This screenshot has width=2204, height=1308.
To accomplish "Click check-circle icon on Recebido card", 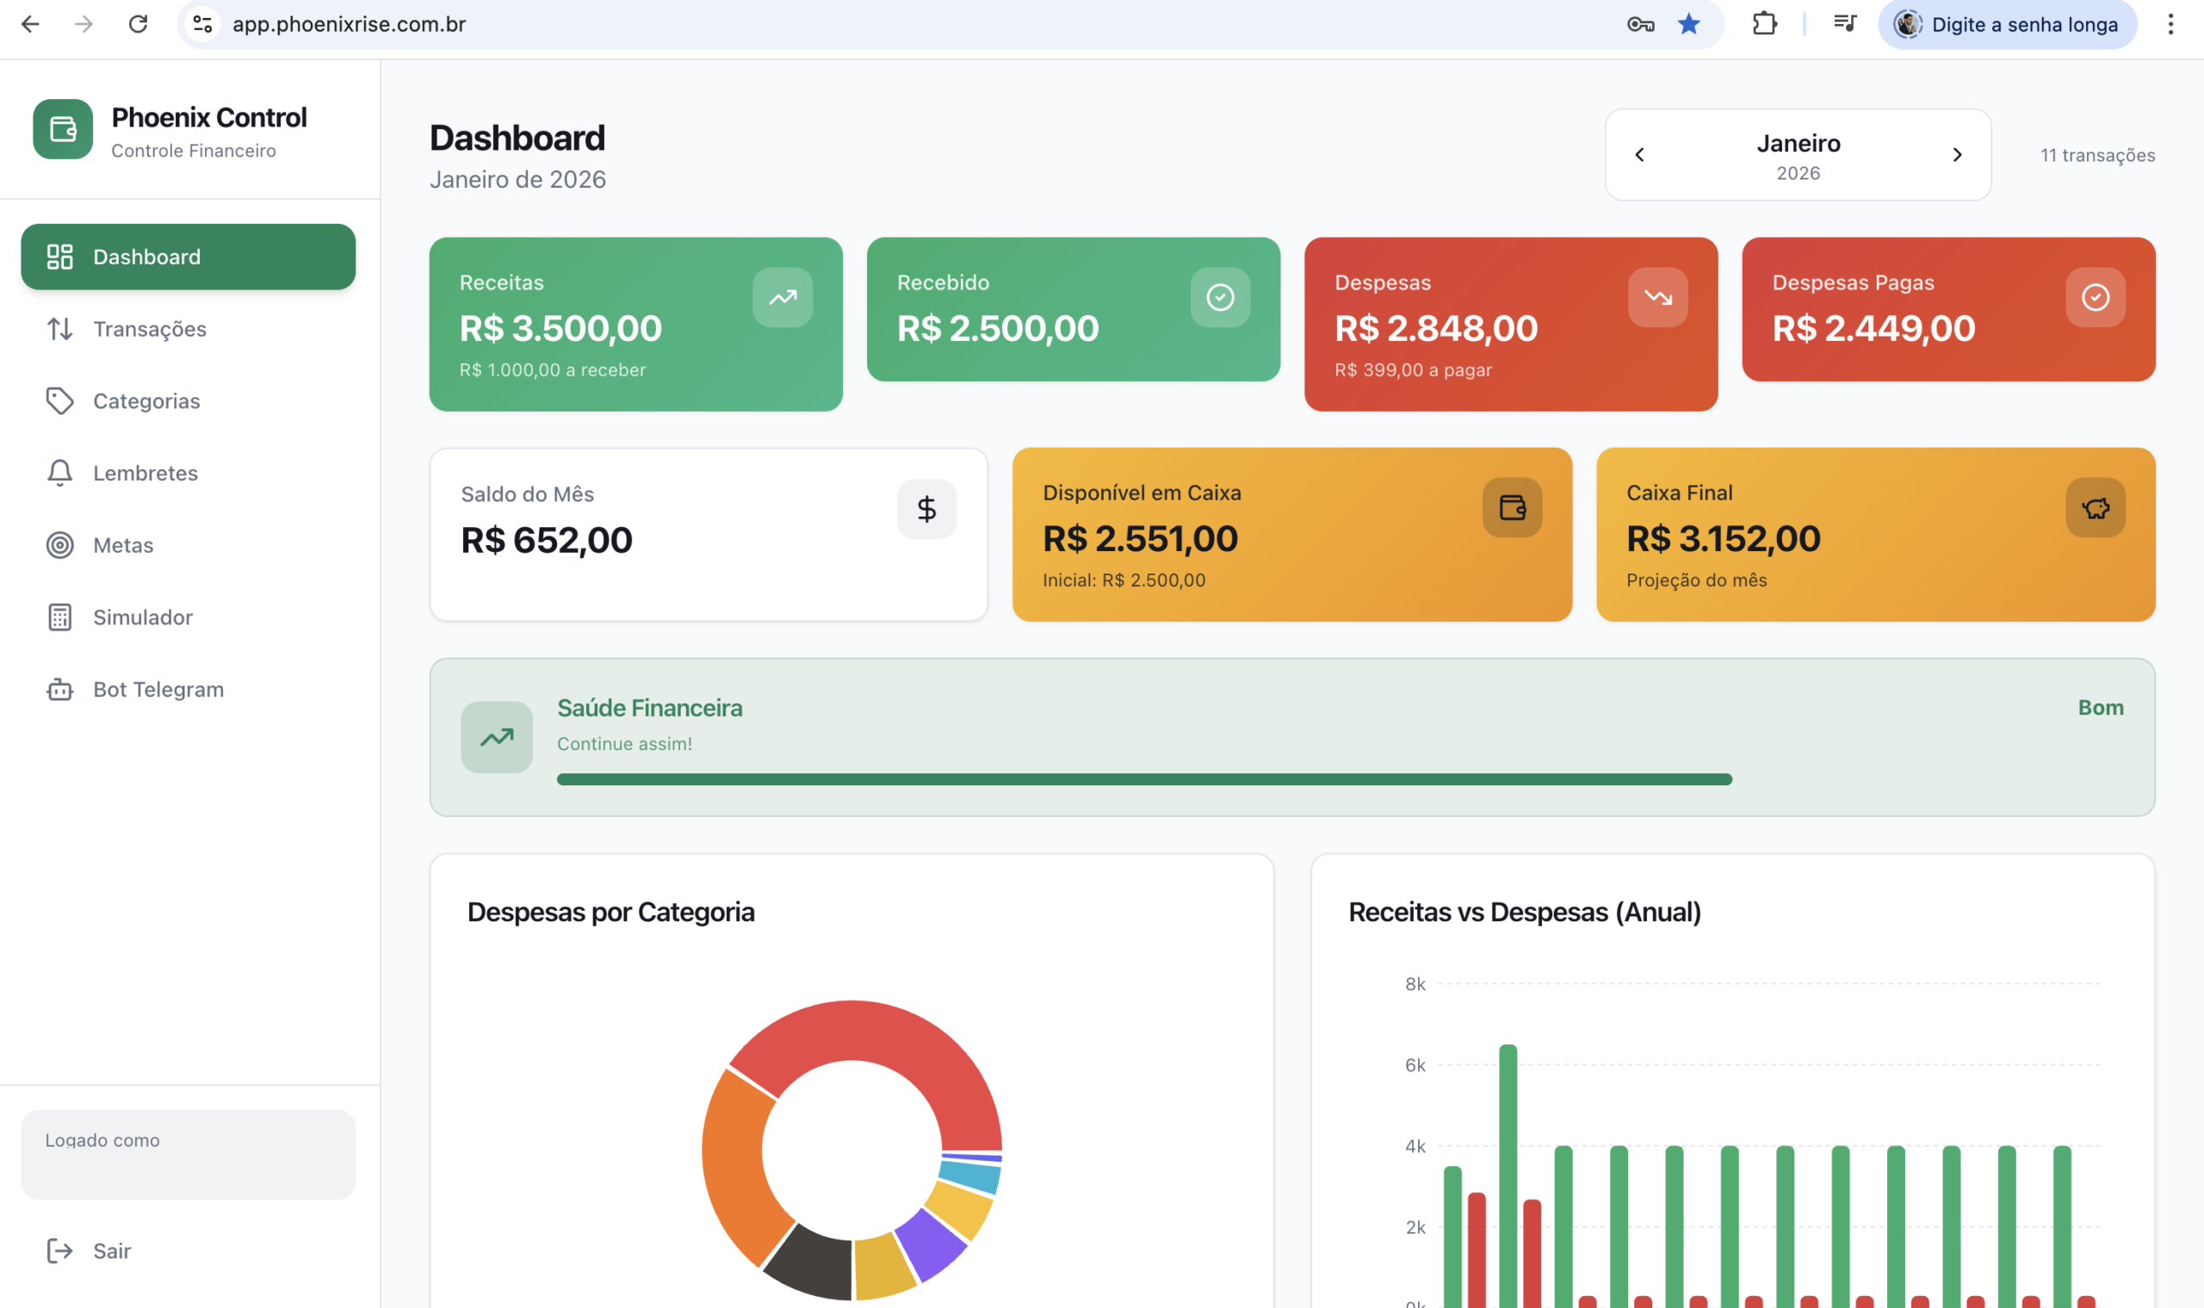I will pyautogui.click(x=1220, y=298).
